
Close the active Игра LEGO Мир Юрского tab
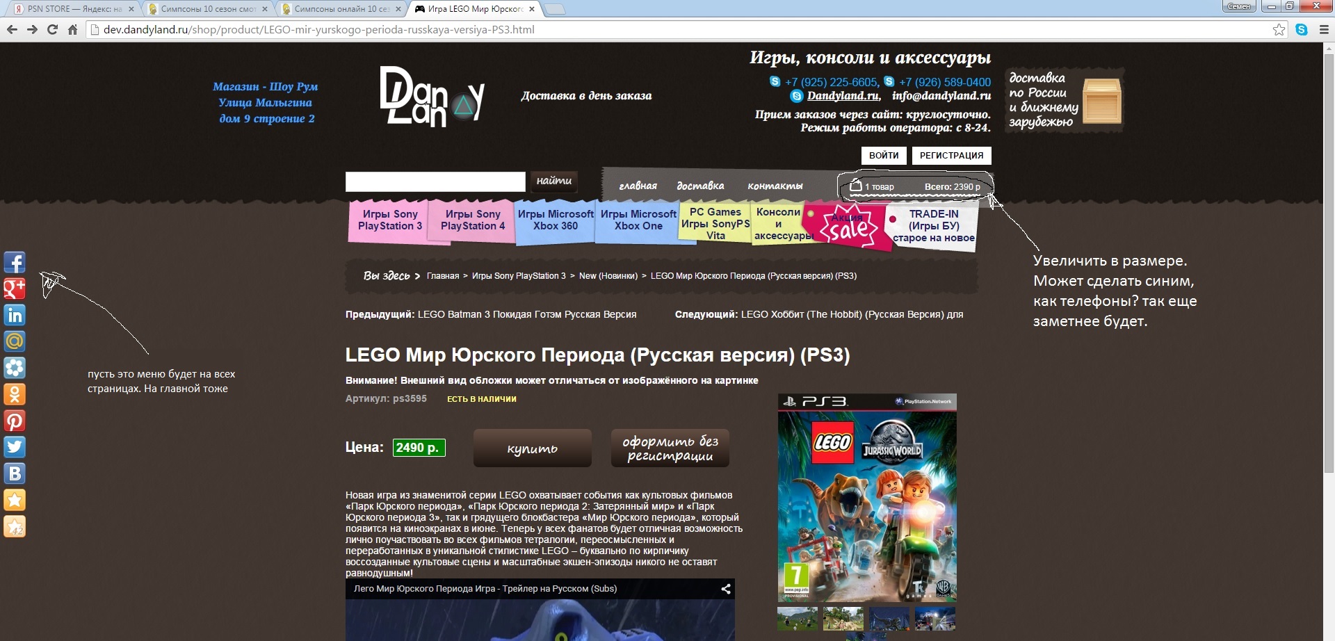[532, 9]
